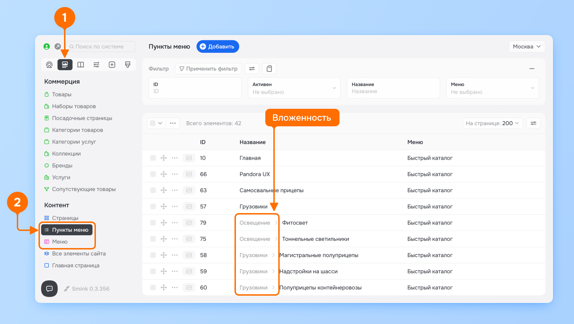Check the row checkbox for ID 79
Viewport: 574px width, 324px height.
coord(153,223)
